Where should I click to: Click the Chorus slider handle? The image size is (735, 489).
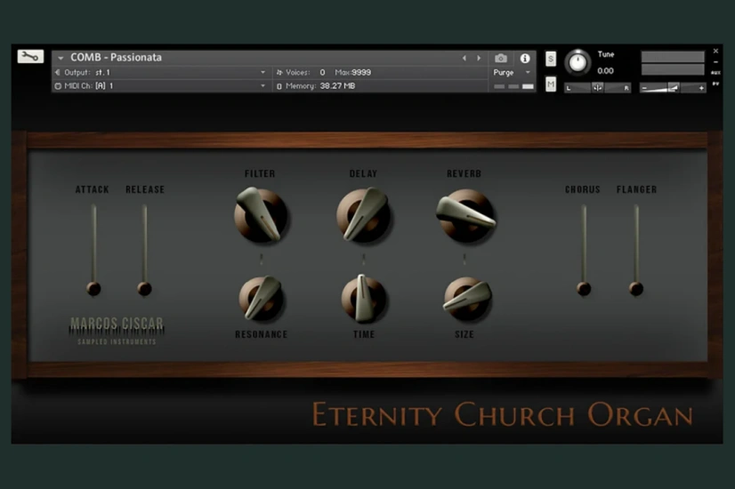pyautogui.click(x=584, y=289)
